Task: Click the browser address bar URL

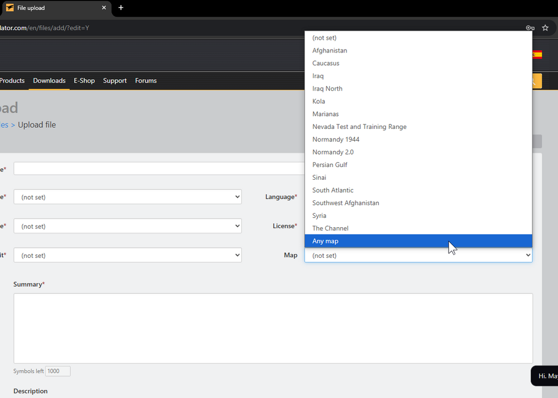Action: point(45,28)
